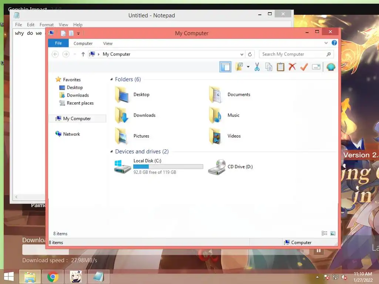
Task: Click the Cut scissors icon
Action: pyautogui.click(x=257, y=67)
